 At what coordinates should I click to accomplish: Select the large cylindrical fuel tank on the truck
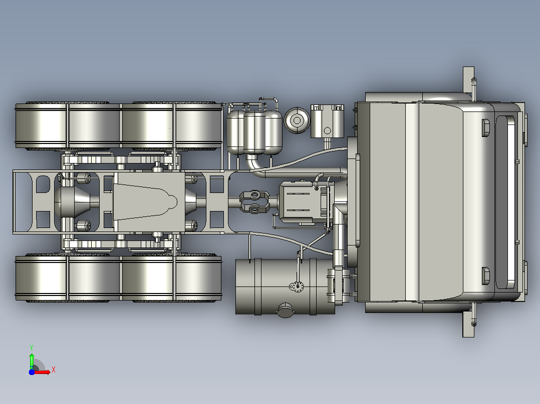[x=285, y=287]
